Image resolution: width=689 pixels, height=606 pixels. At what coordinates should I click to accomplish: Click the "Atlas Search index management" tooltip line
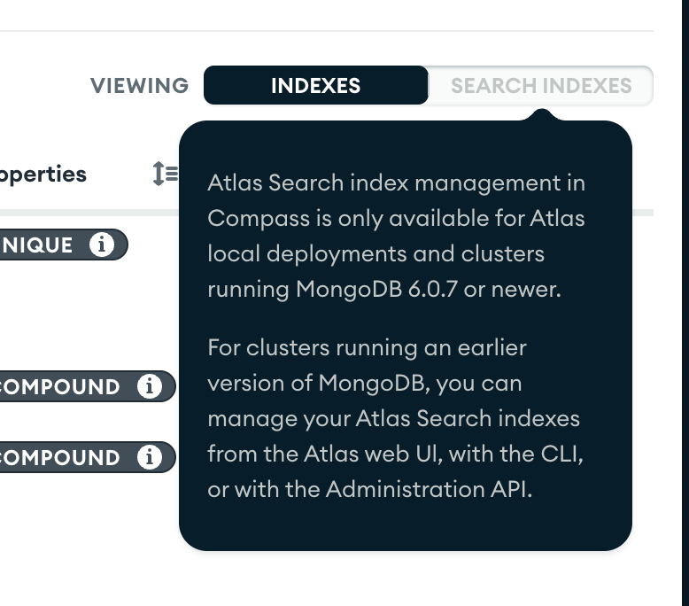[x=396, y=183]
